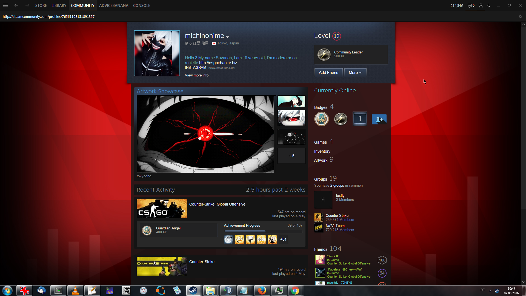This screenshot has width=526, height=296.
Task: Open the hamburger menu icon
Action: click(5, 5)
